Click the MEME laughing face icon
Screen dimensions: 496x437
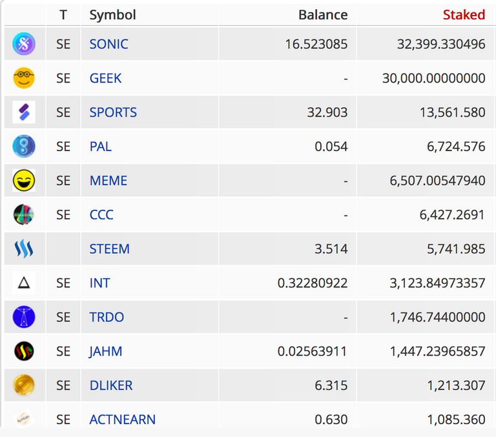24,180
